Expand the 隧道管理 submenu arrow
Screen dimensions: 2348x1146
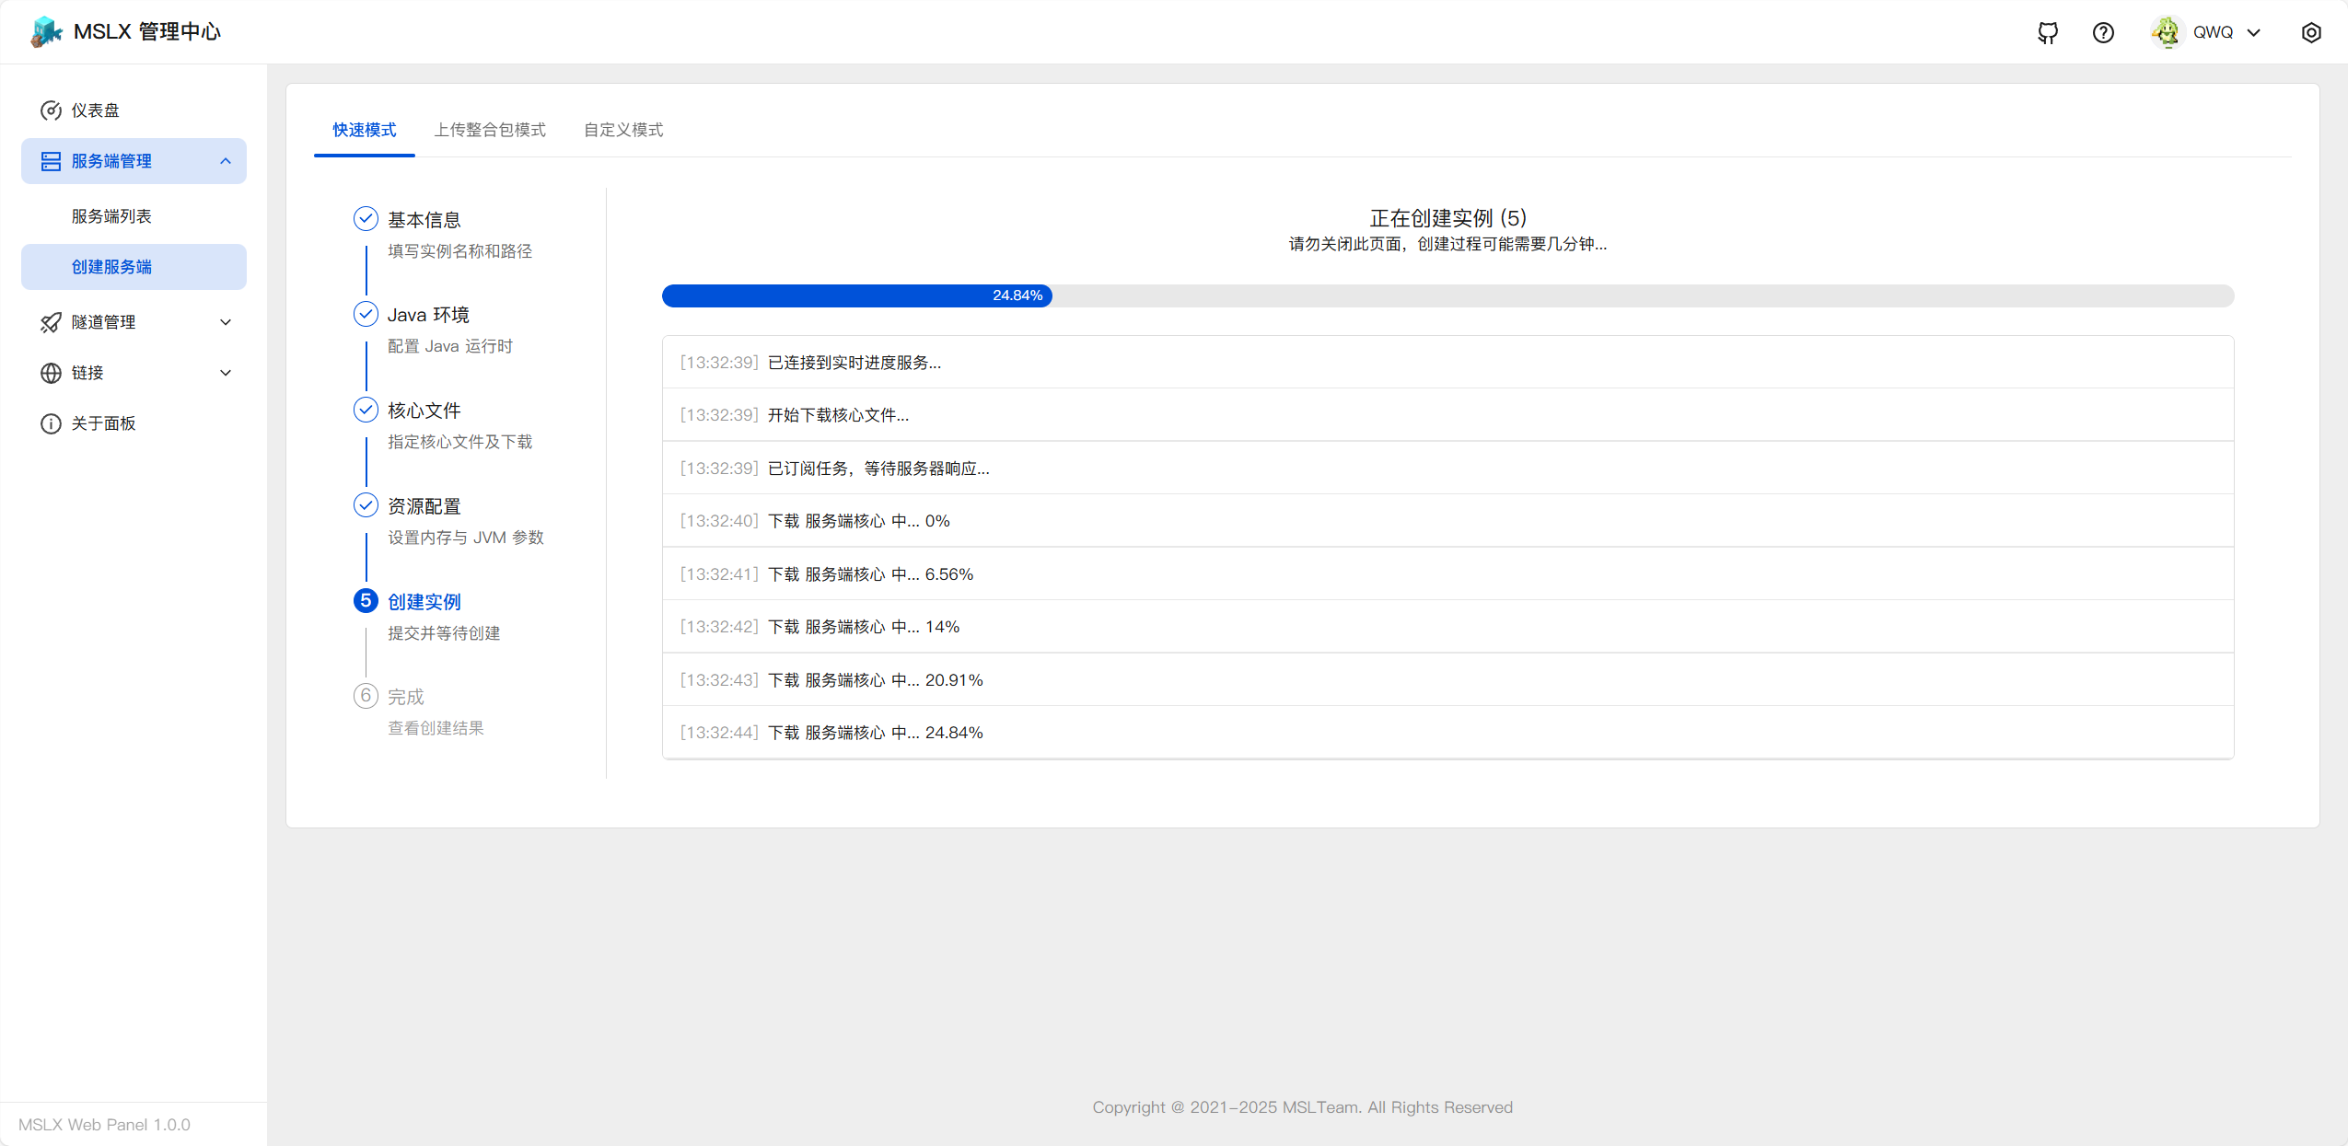coord(226,322)
